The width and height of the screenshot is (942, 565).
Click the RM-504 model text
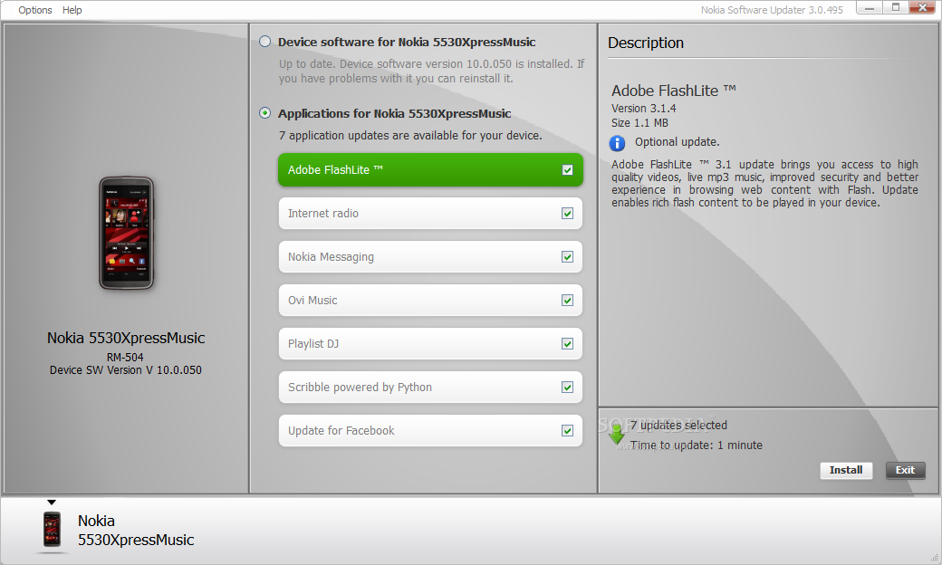tap(125, 357)
